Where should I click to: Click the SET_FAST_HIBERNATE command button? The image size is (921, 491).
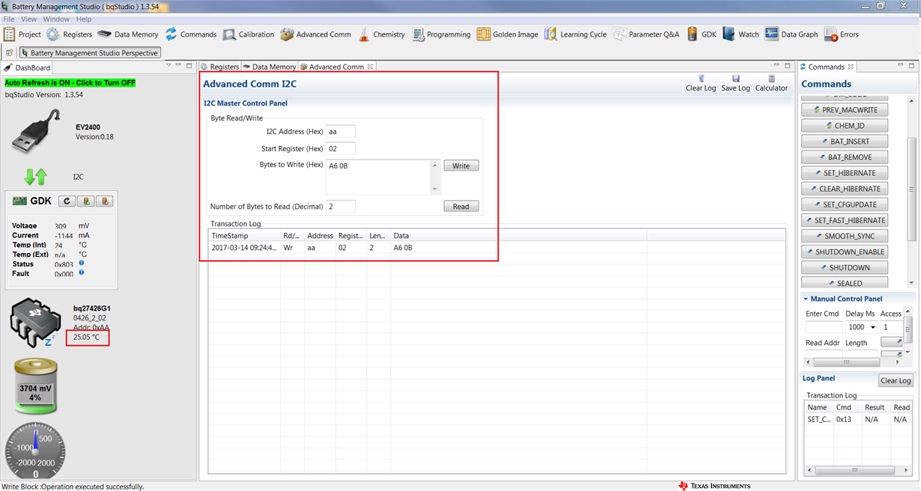pyautogui.click(x=845, y=220)
